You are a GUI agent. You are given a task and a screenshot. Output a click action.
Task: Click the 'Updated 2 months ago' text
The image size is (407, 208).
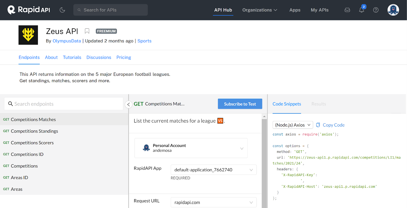[x=109, y=41]
